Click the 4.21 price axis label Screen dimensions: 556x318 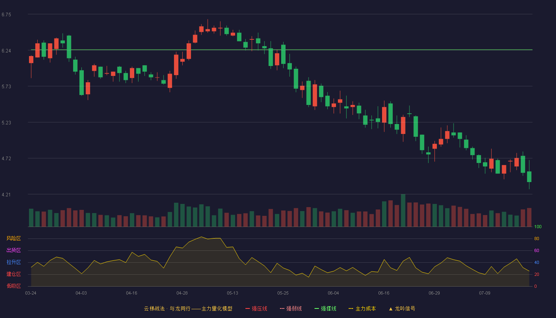click(6, 195)
